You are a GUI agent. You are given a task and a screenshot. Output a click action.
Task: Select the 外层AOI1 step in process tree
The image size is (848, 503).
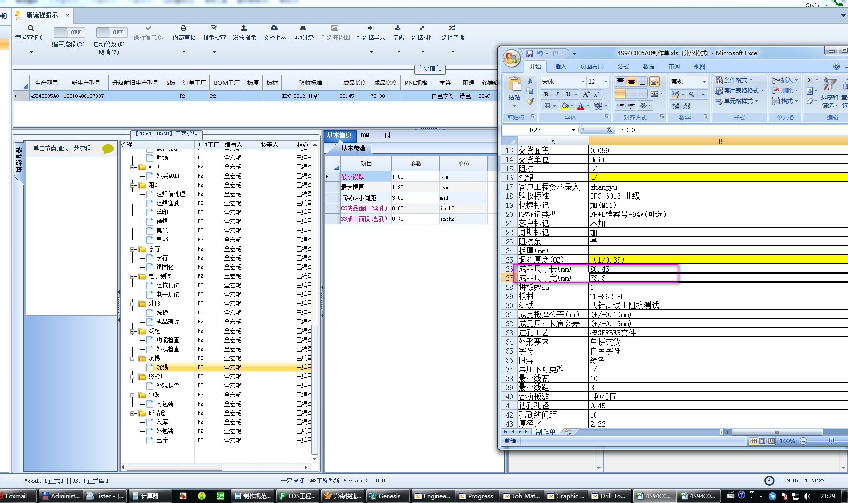click(x=168, y=176)
